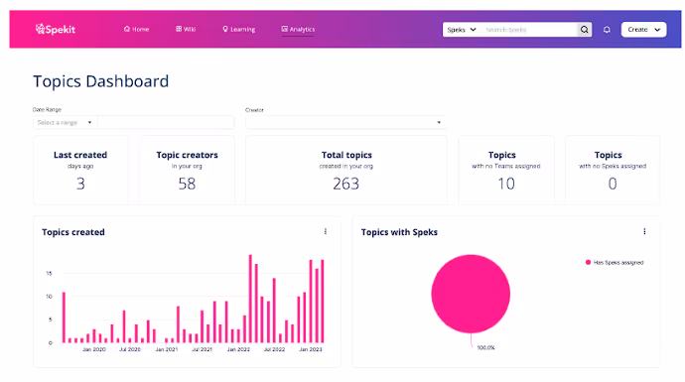Expand the Creator filter dropdown
This screenshot has width=685, height=382.
coord(346,123)
